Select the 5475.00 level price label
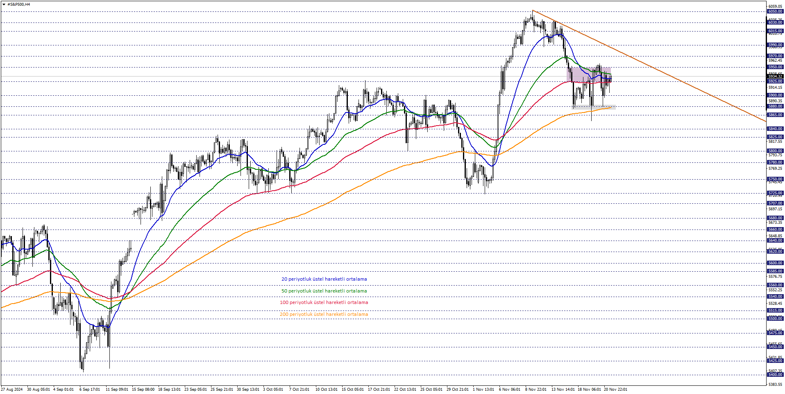The image size is (785, 394). [x=775, y=333]
